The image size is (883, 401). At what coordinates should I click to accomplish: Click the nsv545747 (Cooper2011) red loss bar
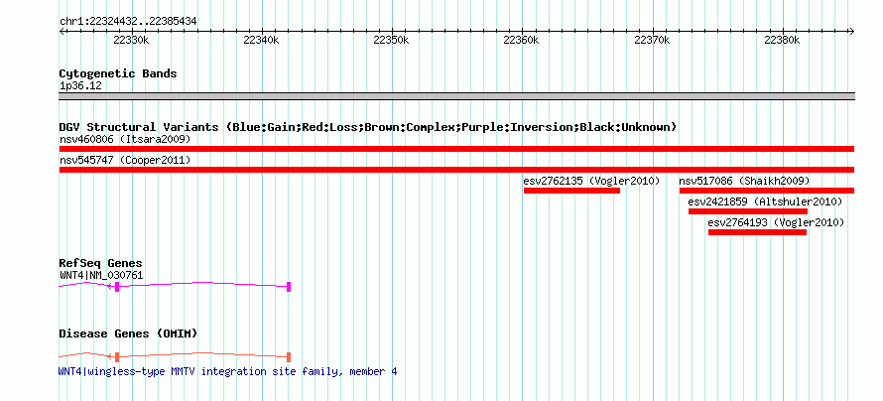click(x=456, y=170)
